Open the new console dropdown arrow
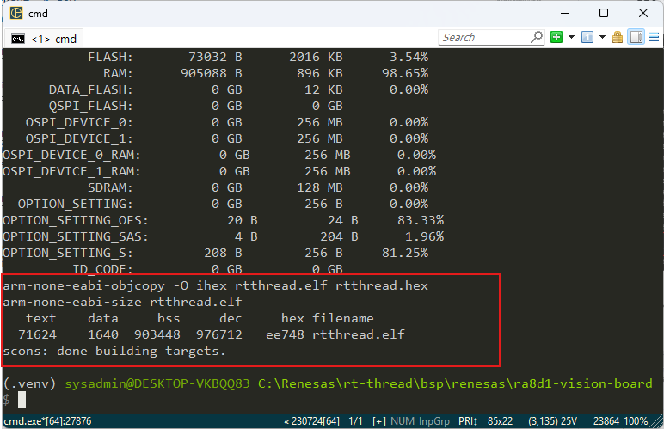664x429 pixels. coord(571,37)
